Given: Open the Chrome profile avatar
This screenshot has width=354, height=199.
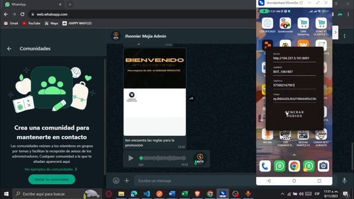Looking at the screenshot, I should [340, 14].
